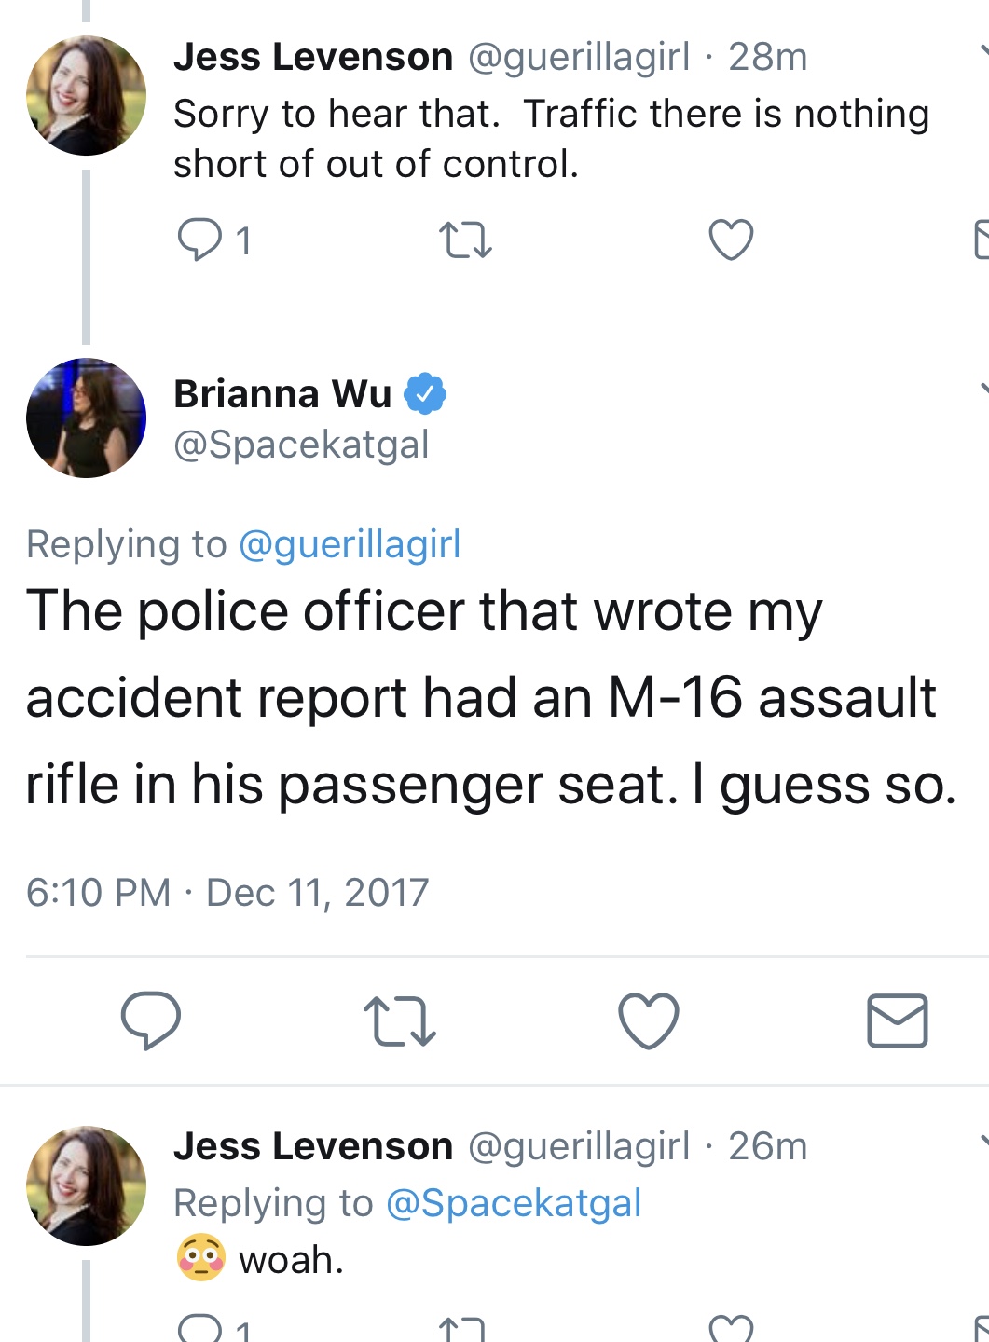This screenshot has height=1342, width=989.
Task: Open Jess Levenson's avatar on top tweet
Action: [86, 95]
